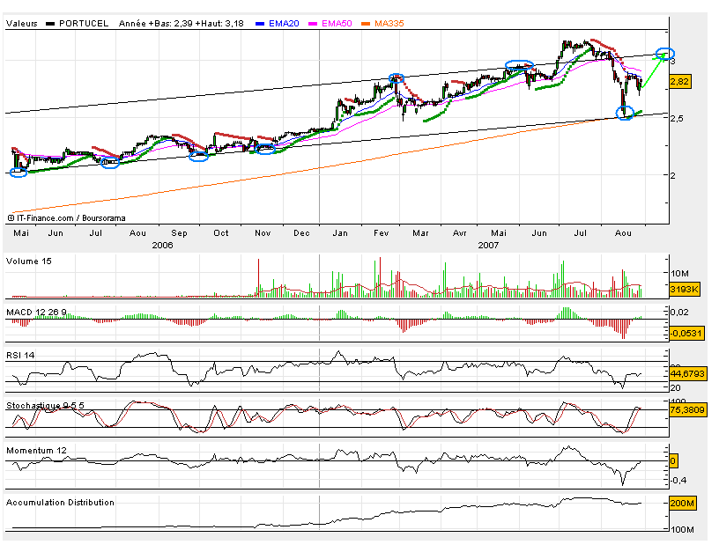Click the magenta EMA50 legend swatch
The height and width of the screenshot is (552, 719).
[313, 24]
